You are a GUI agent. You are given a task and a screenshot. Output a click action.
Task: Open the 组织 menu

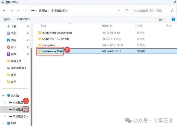(x=7, y=19)
